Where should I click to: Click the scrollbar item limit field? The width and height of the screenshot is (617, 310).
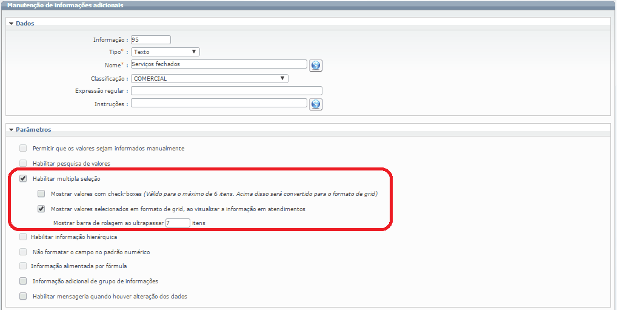tap(178, 223)
